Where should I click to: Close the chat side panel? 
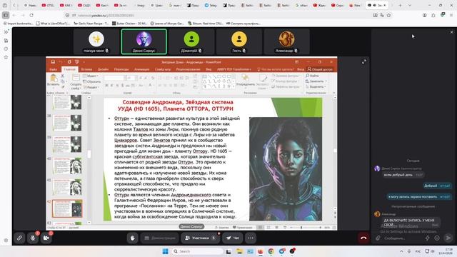click(452, 32)
